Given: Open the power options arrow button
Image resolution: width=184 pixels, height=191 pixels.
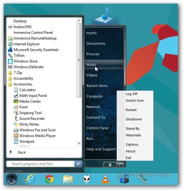Looking at the screenshot, I should click(x=120, y=165).
